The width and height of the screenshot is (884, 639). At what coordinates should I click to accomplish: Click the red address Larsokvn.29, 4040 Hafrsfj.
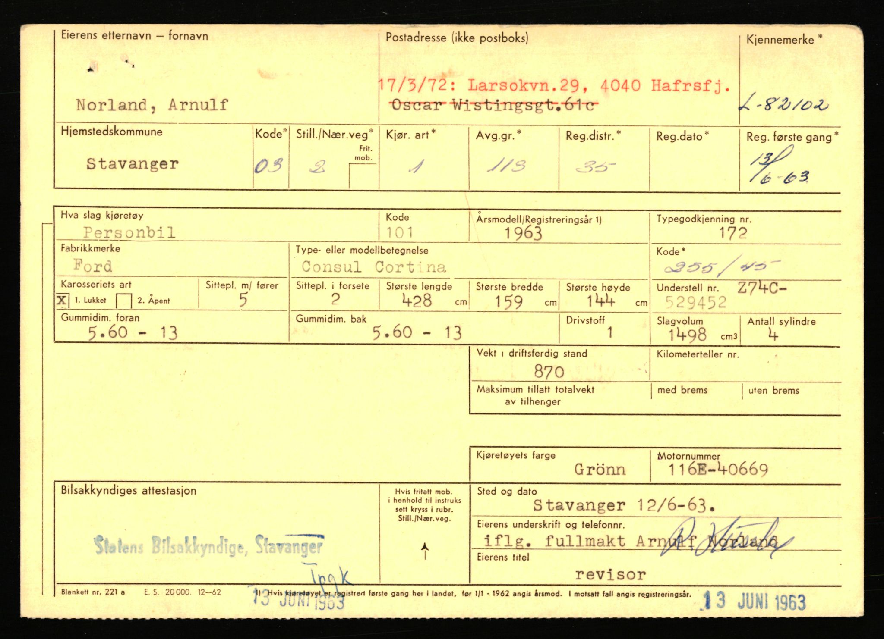coord(600,86)
